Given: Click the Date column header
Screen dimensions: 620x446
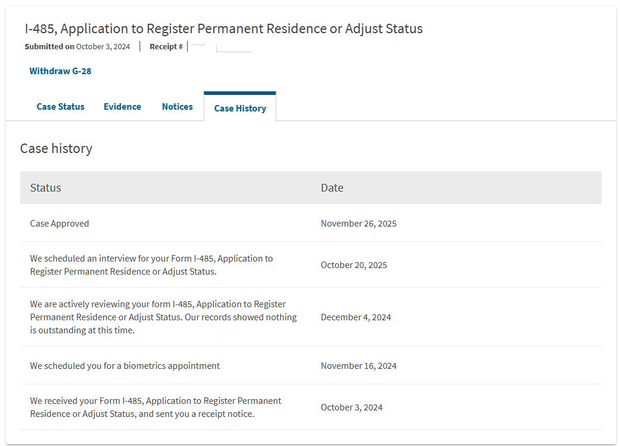Looking at the screenshot, I should [332, 188].
